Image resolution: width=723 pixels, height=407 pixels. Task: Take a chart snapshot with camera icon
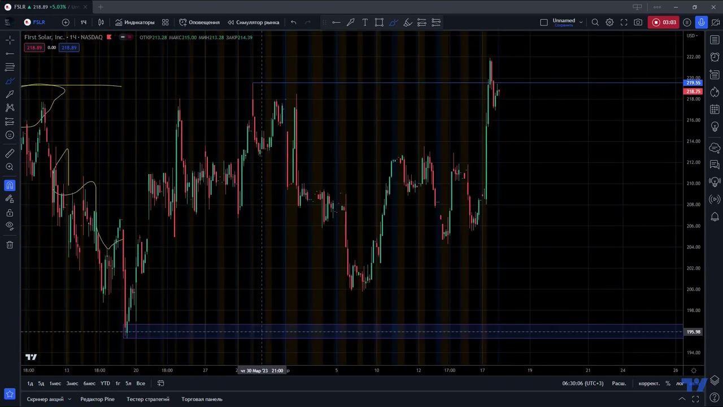(638, 22)
